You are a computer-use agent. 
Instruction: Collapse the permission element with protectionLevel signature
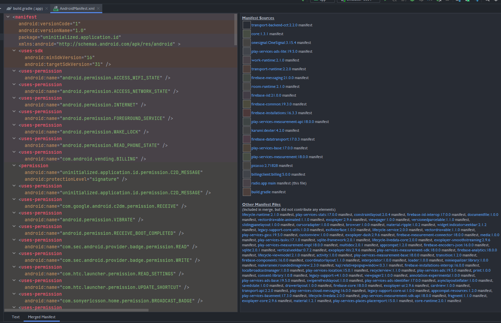[14, 165]
